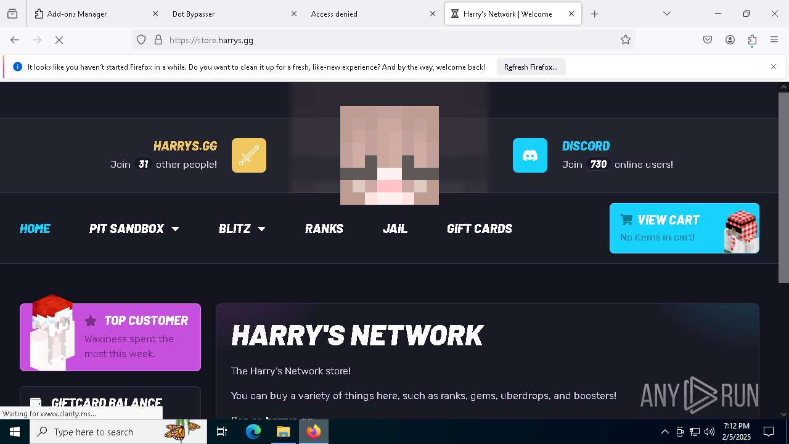Click the Top Customer Minecraft skin figure
Screen dimensions: 789x444
(x=52, y=333)
